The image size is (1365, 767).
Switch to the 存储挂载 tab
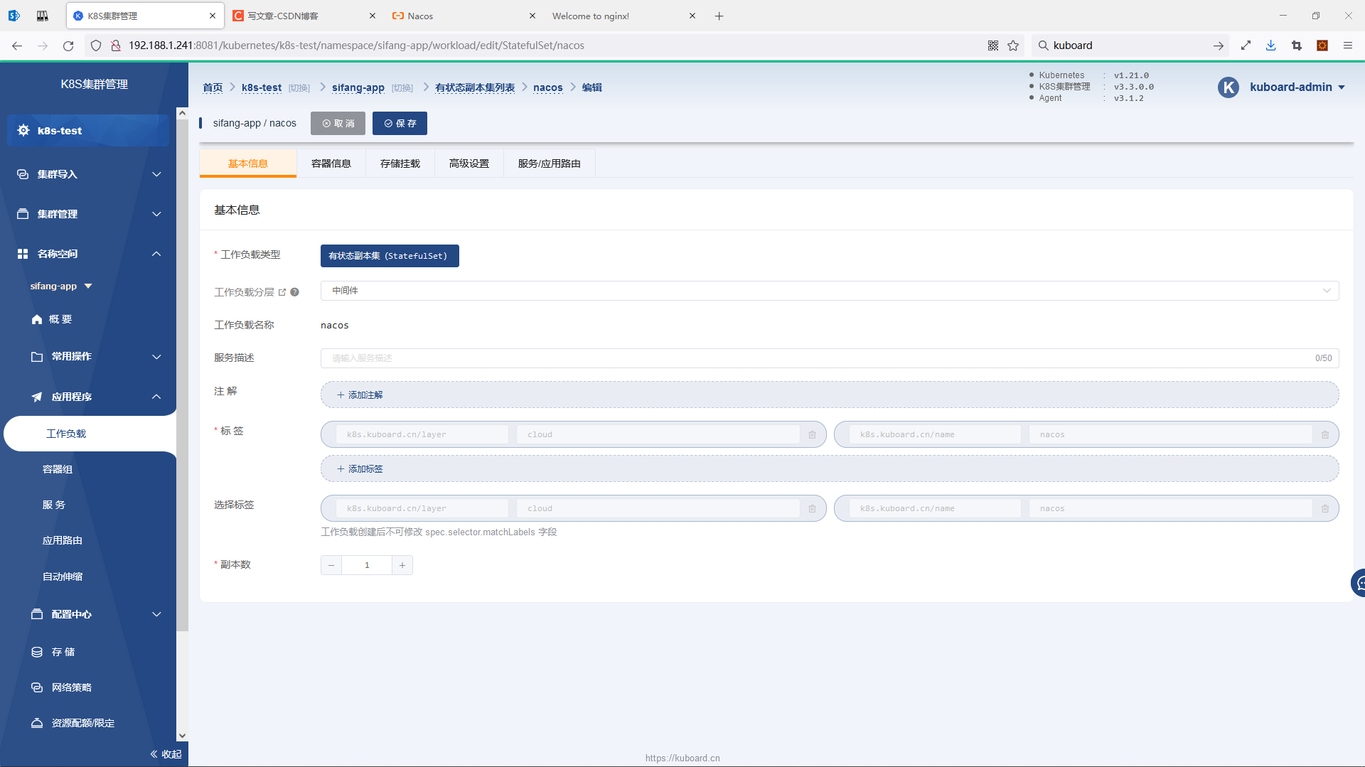tap(400, 163)
